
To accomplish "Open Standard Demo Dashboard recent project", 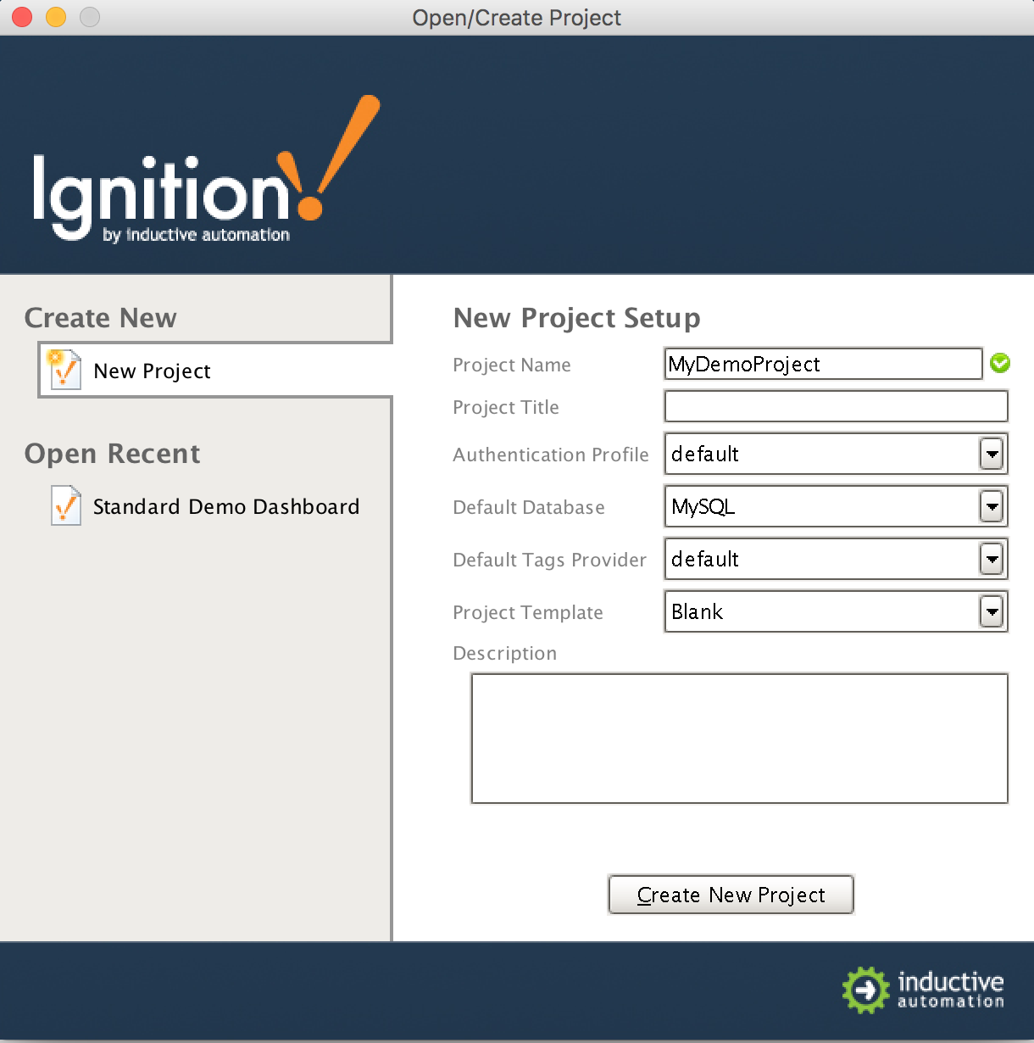I will click(206, 506).
